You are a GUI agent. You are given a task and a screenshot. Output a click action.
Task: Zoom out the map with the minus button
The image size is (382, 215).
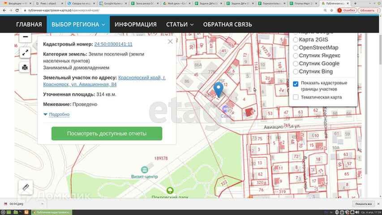coord(25,37)
